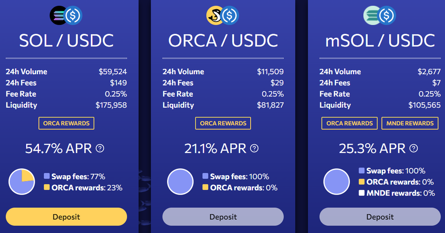
Task: Select the ORCA / USDC pool title
Action: click(x=223, y=41)
